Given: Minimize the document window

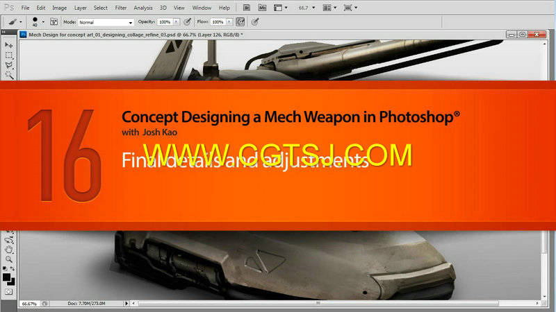Looking at the screenshot, I should point(512,35).
